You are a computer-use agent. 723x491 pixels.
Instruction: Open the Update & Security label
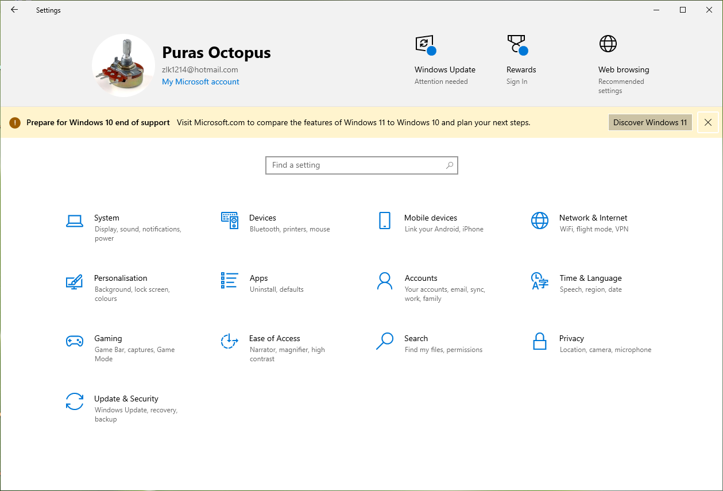tap(126, 399)
